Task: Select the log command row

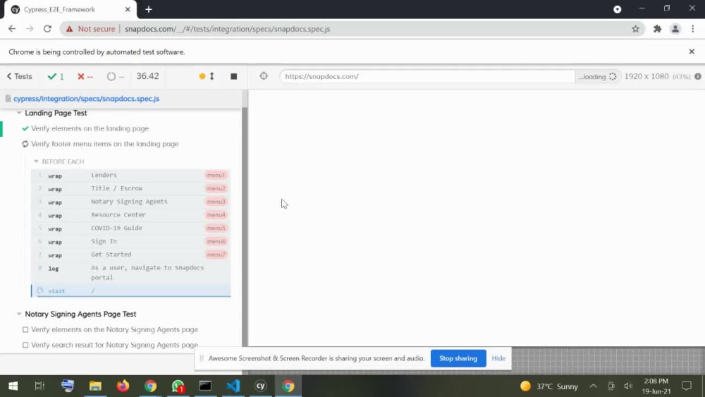Action: point(131,272)
